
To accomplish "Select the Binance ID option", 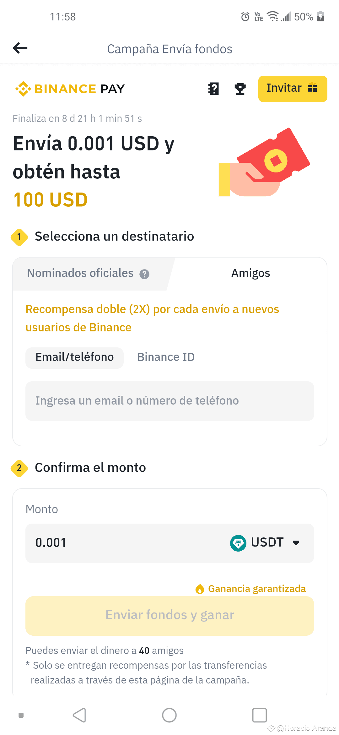I will (x=166, y=357).
